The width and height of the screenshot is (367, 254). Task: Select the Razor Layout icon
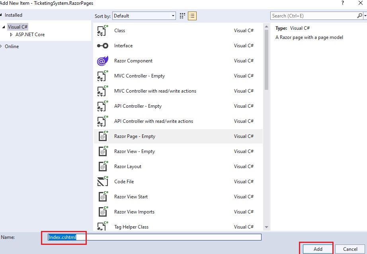(x=103, y=167)
